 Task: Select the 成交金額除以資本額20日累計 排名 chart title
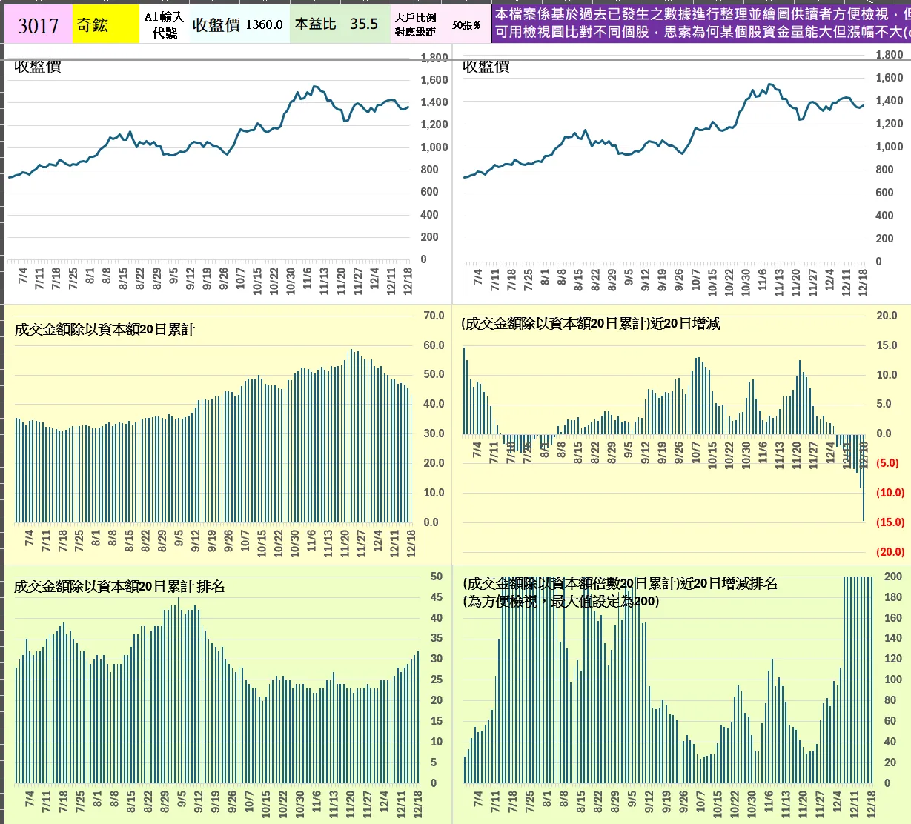119,587
